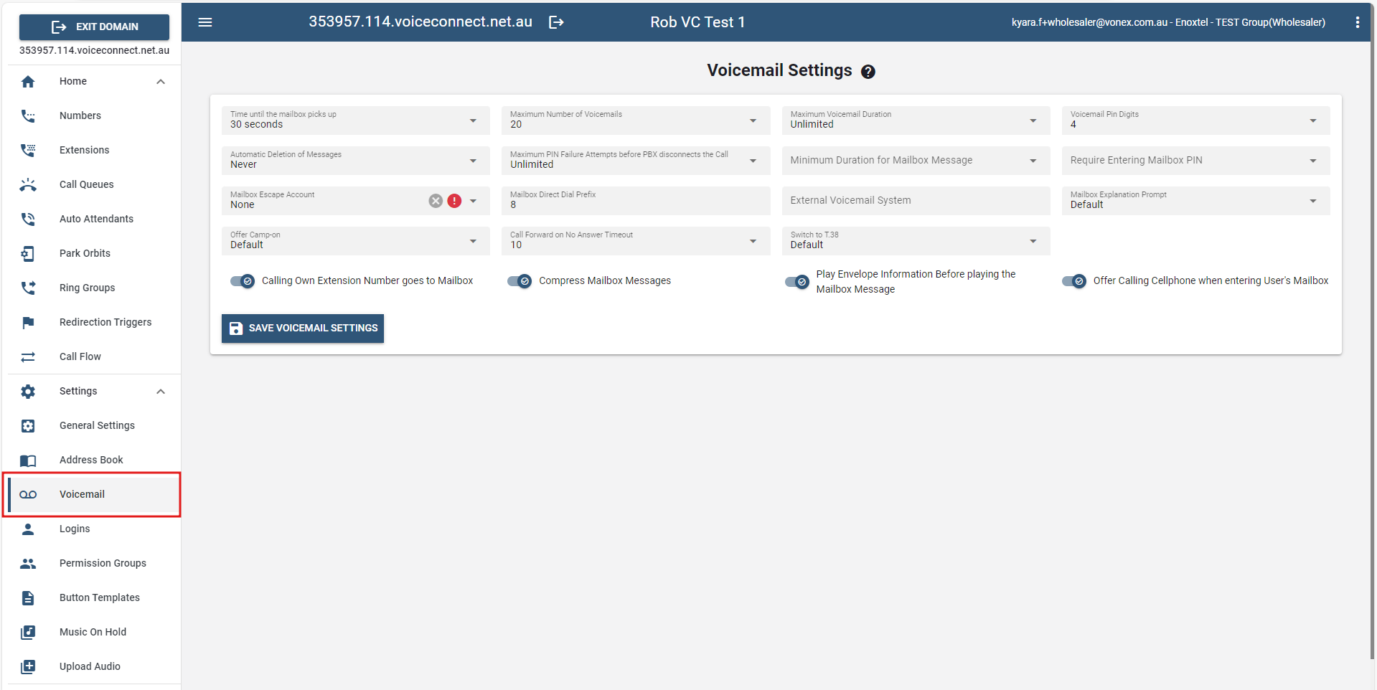1377x690 pixels.
Task: Click the Mailbox Direct Dial Prefix field
Action: 635,201
